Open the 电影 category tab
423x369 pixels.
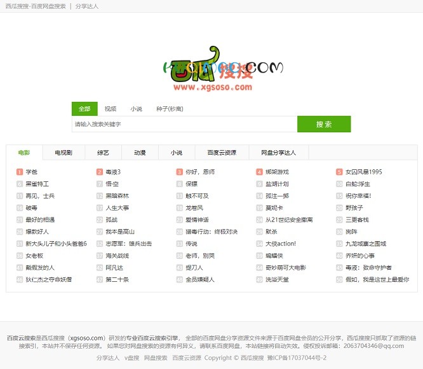pos(24,153)
